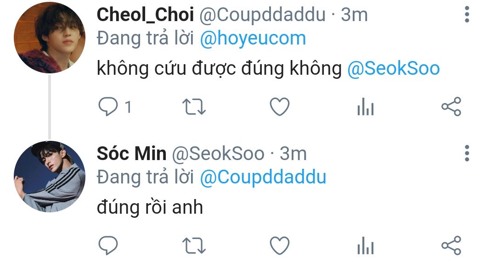Open the tweet text 'đúng rồi anh'
Viewport: 496px width, 266px height.
tap(150, 207)
